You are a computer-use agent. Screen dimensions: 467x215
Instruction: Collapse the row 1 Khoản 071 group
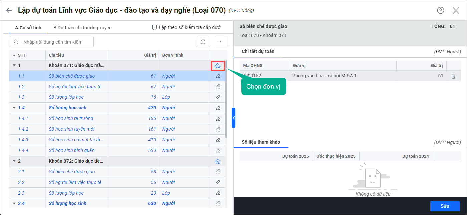(14, 66)
